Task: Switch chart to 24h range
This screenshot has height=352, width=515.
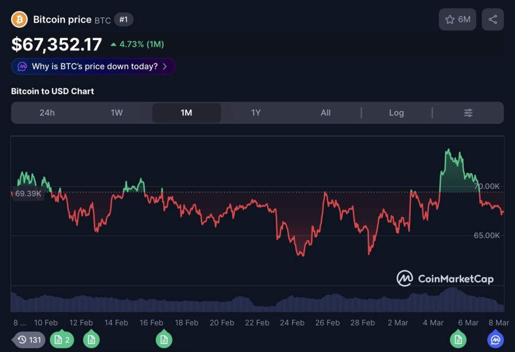Action: pyautogui.click(x=47, y=113)
